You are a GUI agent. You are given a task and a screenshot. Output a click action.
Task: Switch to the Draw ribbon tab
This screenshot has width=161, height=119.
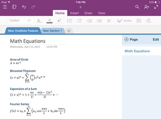88,13
